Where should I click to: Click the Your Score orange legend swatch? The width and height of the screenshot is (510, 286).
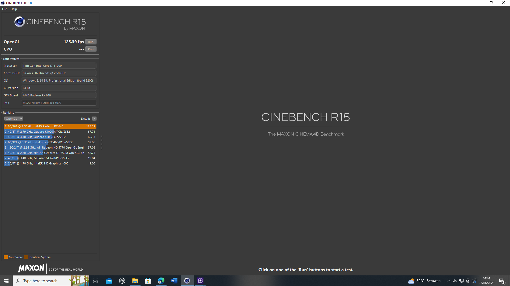6,257
